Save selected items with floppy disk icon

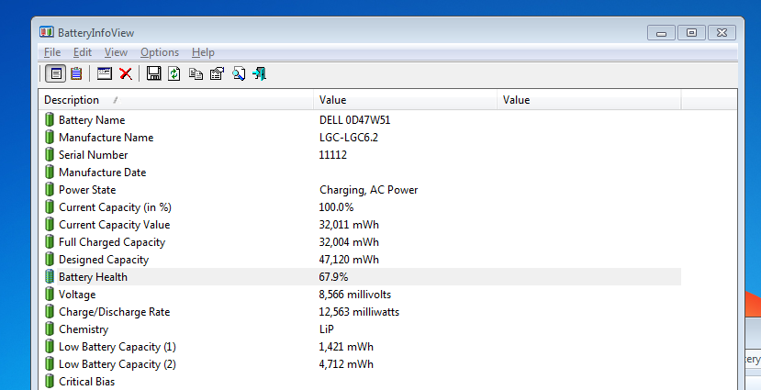pos(154,73)
